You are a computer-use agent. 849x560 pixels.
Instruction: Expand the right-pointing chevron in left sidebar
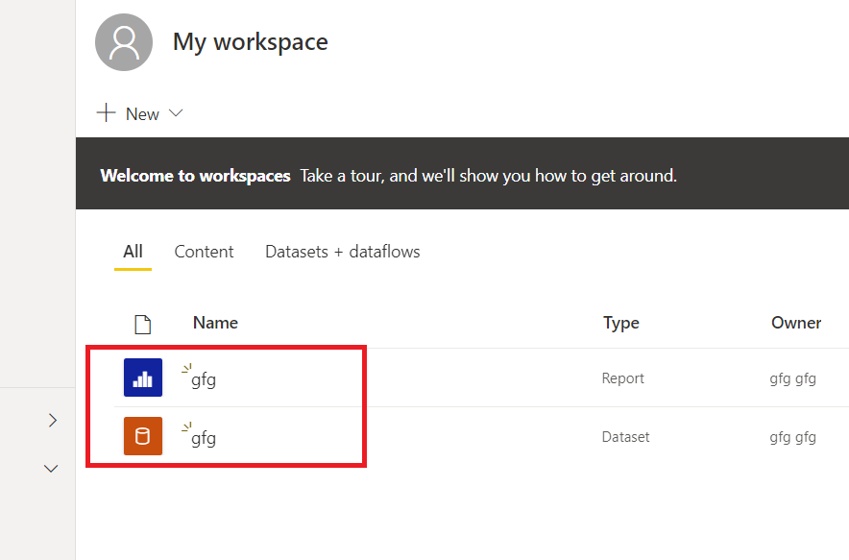point(53,420)
